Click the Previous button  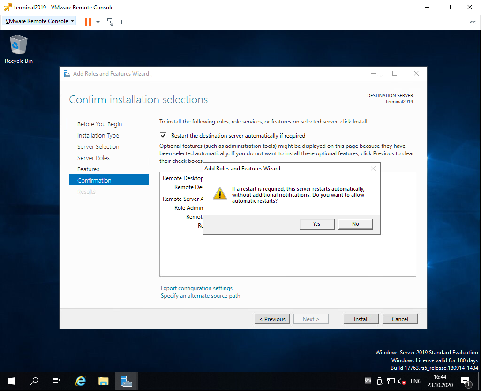point(272,319)
